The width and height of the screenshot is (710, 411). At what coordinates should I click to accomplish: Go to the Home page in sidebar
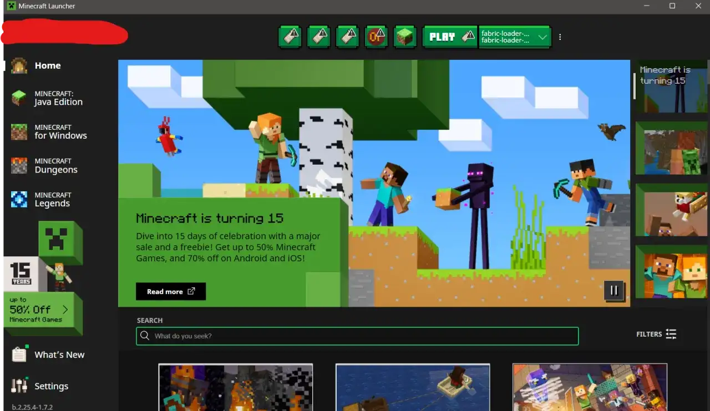(x=37, y=65)
